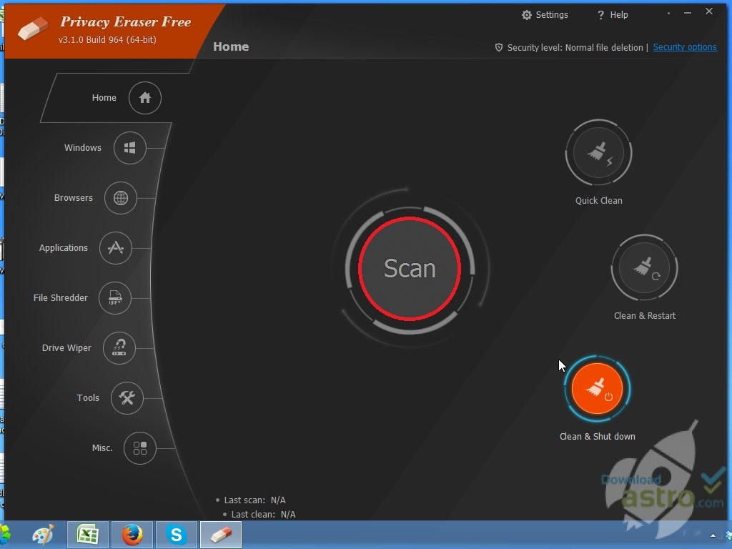
Task: Click the v3.1.0 Build 964 version text
Action: pyautogui.click(x=107, y=40)
